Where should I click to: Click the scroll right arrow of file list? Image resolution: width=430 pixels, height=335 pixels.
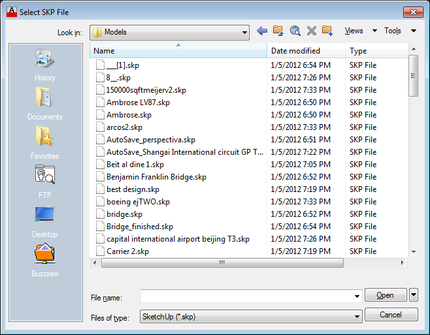point(402,263)
